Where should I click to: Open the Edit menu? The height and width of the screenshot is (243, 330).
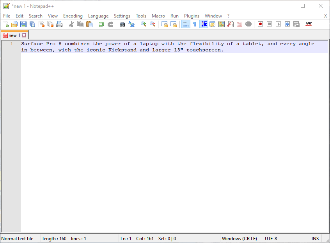[x=20, y=16]
